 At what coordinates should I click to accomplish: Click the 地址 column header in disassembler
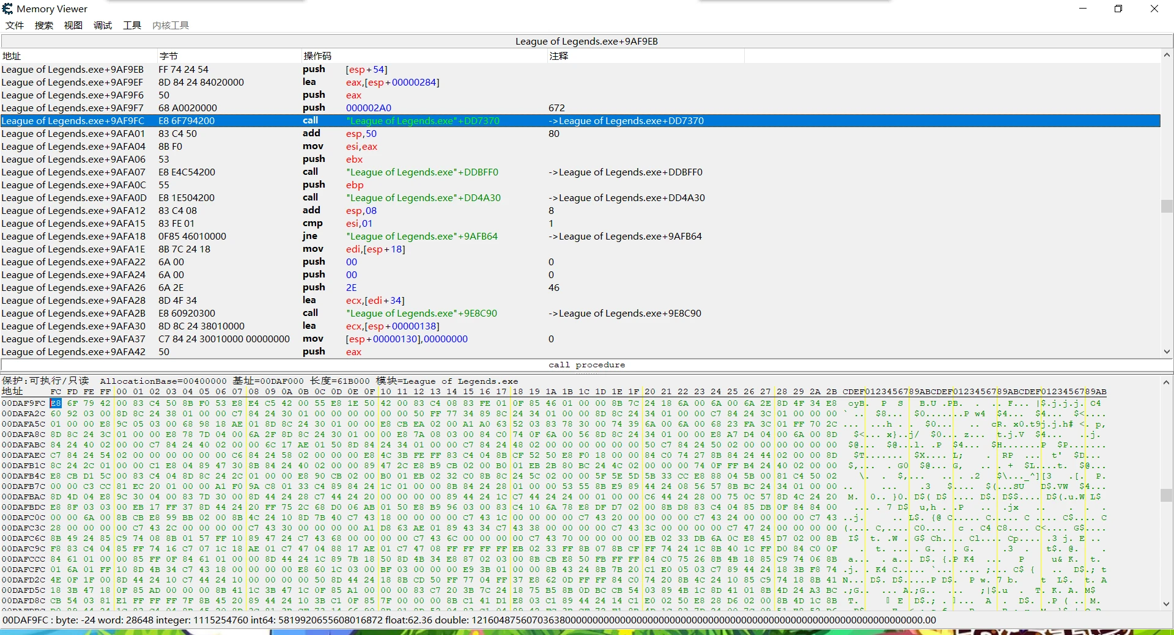click(79, 56)
